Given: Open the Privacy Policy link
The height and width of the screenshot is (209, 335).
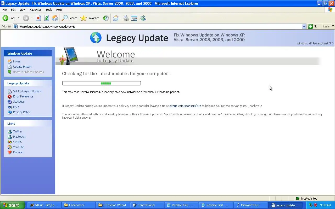Looking at the screenshot, I should 22,112.
